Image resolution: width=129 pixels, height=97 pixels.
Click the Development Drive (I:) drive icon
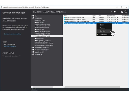point(34,50)
